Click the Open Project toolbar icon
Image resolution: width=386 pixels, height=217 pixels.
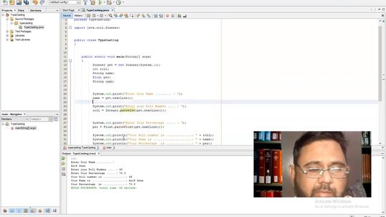(19, 2)
